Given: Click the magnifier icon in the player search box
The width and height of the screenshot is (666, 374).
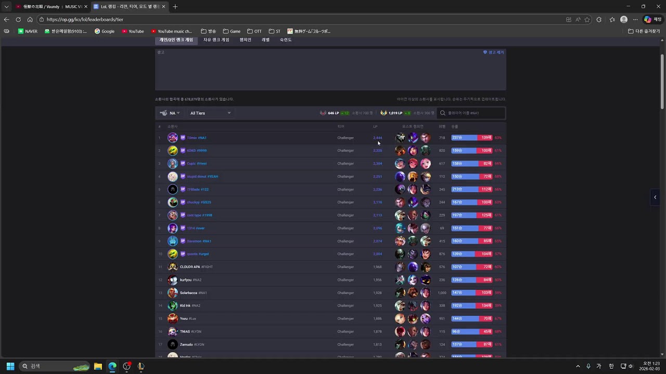Looking at the screenshot, I should click(x=443, y=113).
